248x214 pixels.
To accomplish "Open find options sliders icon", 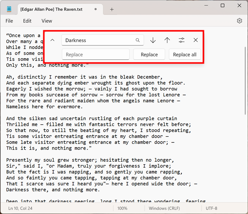I will tap(181, 40).
